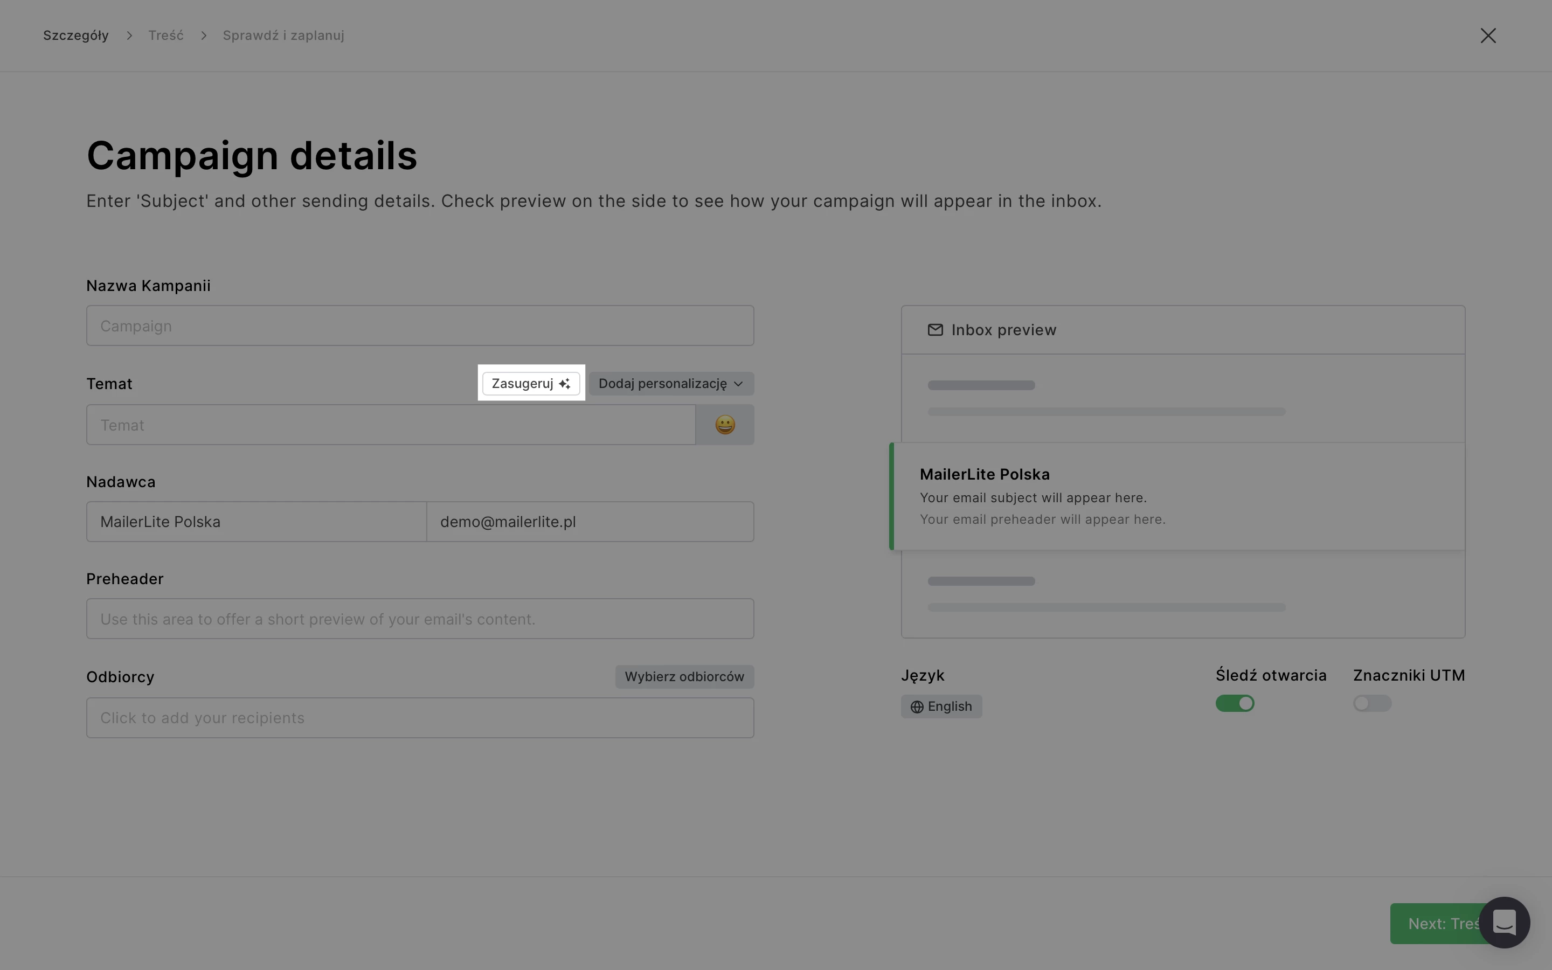Click into the Preheader text field
The width and height of the screenshot is (1552, 970).
pos(419,619)
